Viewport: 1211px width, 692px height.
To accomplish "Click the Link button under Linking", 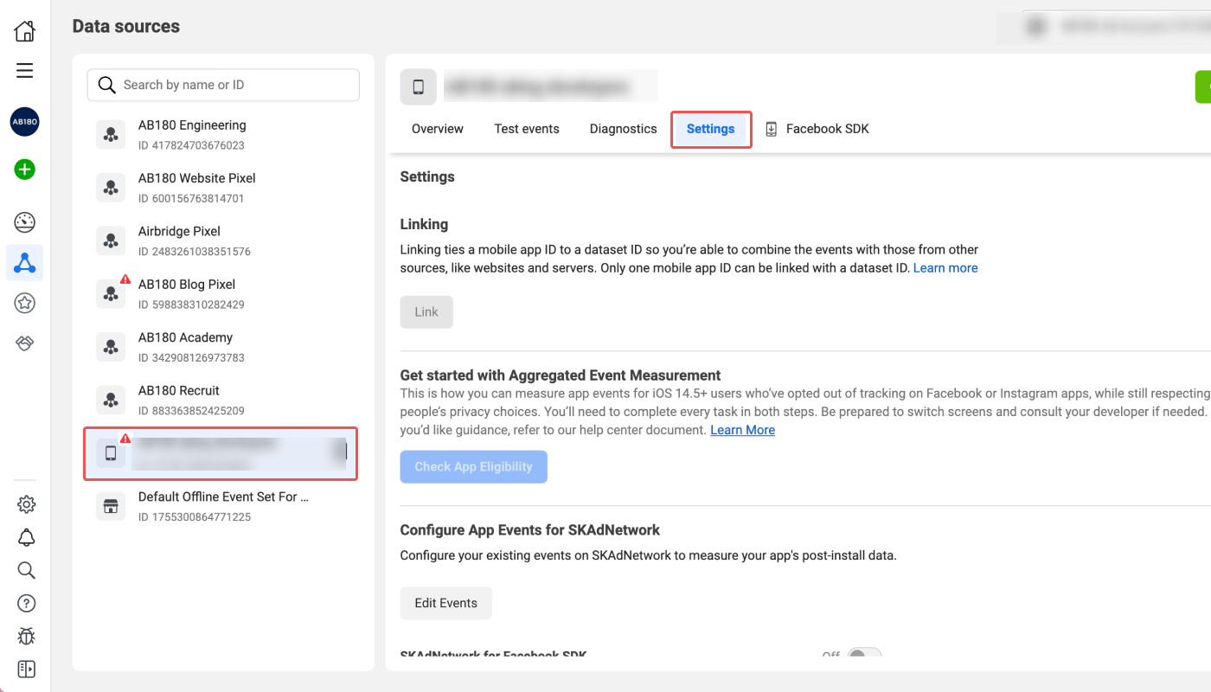I will point(426,312).
